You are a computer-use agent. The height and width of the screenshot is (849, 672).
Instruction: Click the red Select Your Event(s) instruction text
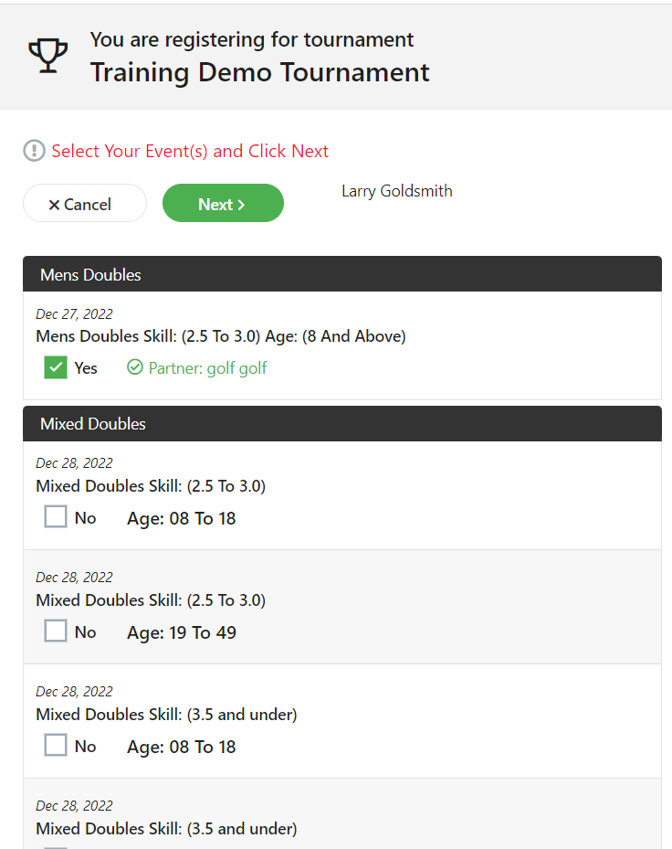pyautogui.click(x=190, y=151)
